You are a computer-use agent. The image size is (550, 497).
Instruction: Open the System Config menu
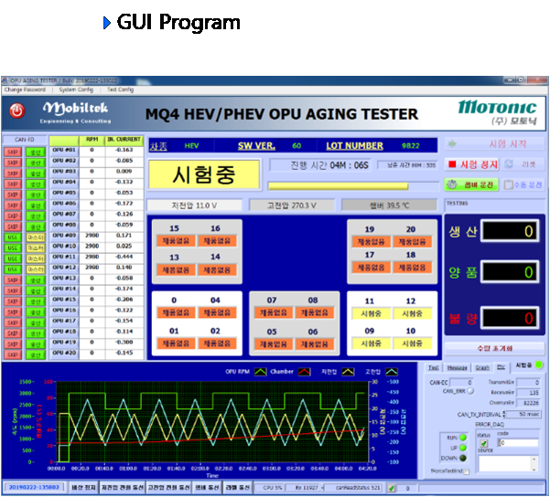coord(76,90)
